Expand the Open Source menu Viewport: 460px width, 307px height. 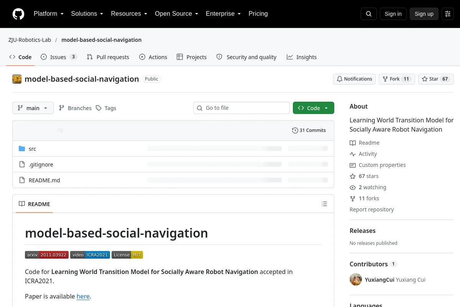pos(177,14)
